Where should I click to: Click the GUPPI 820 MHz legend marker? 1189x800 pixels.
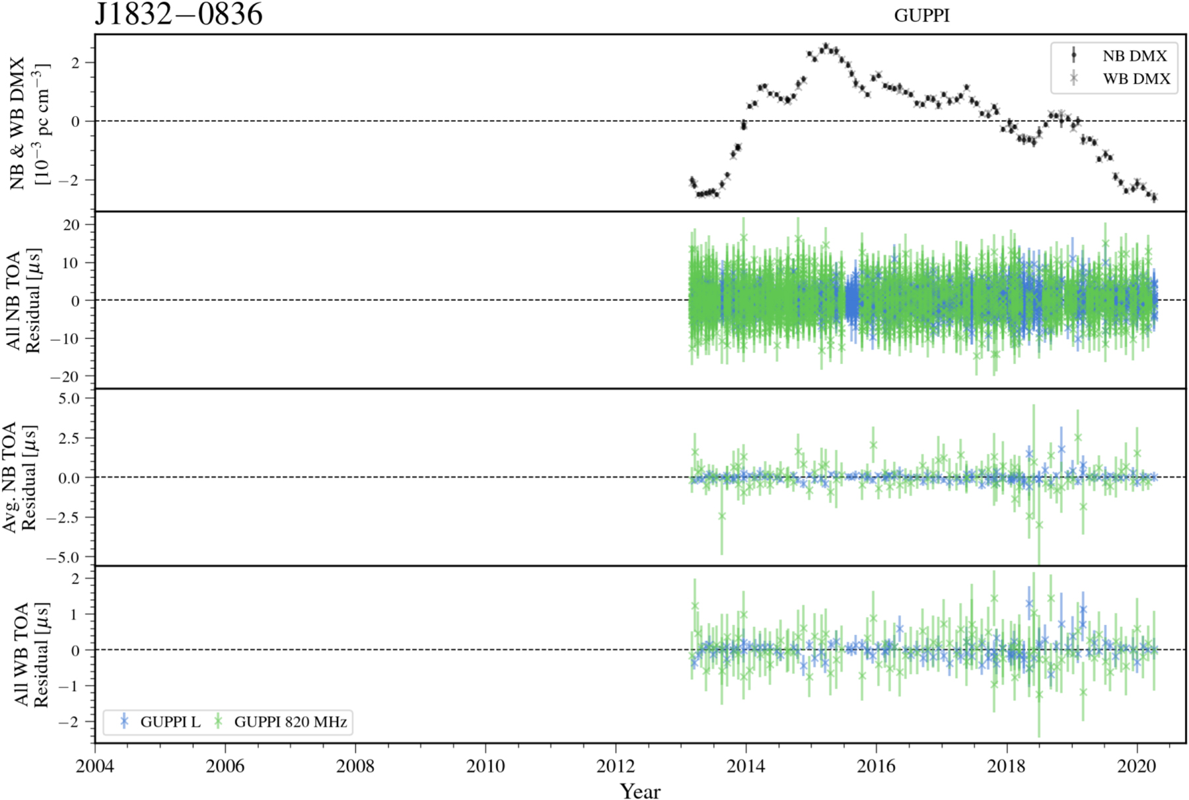(219, 721)
